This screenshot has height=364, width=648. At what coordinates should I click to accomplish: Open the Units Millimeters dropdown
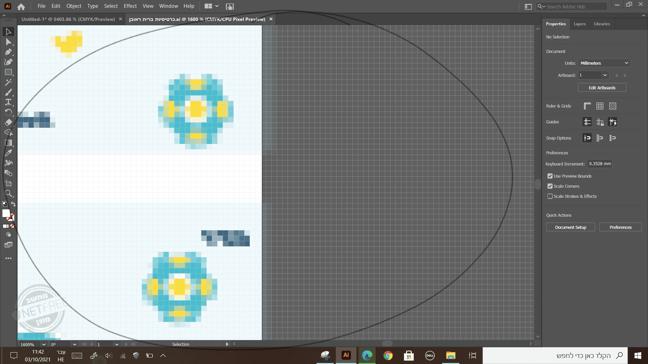(604, 63)
